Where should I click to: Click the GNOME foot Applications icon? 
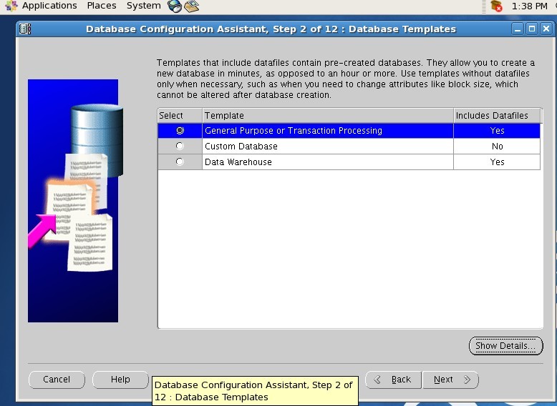coord(11,6)
